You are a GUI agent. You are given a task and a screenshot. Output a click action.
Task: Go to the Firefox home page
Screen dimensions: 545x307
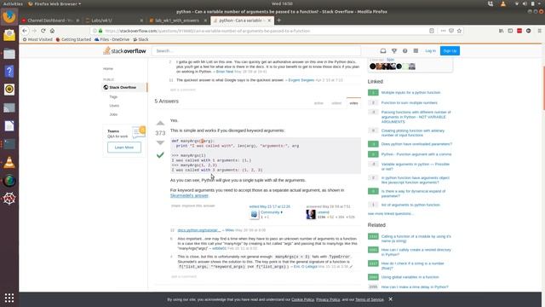52,31
